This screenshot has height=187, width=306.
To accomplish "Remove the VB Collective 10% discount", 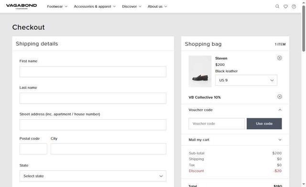I will pos(279,97).
